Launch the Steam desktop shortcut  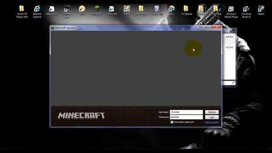(261, 10)
